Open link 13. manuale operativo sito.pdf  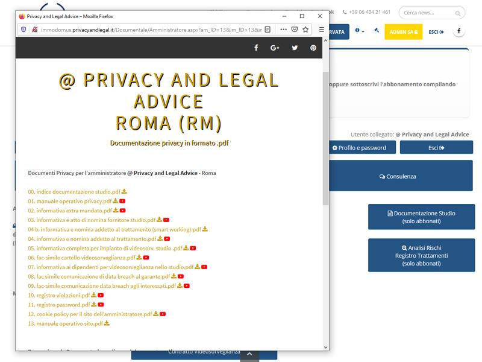coord(66,323)
